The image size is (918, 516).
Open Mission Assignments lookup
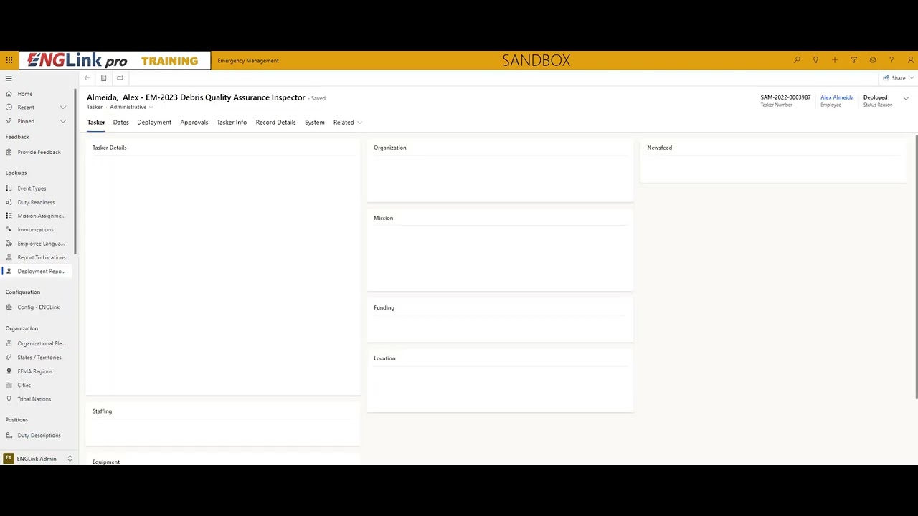(x=36, y=216)
